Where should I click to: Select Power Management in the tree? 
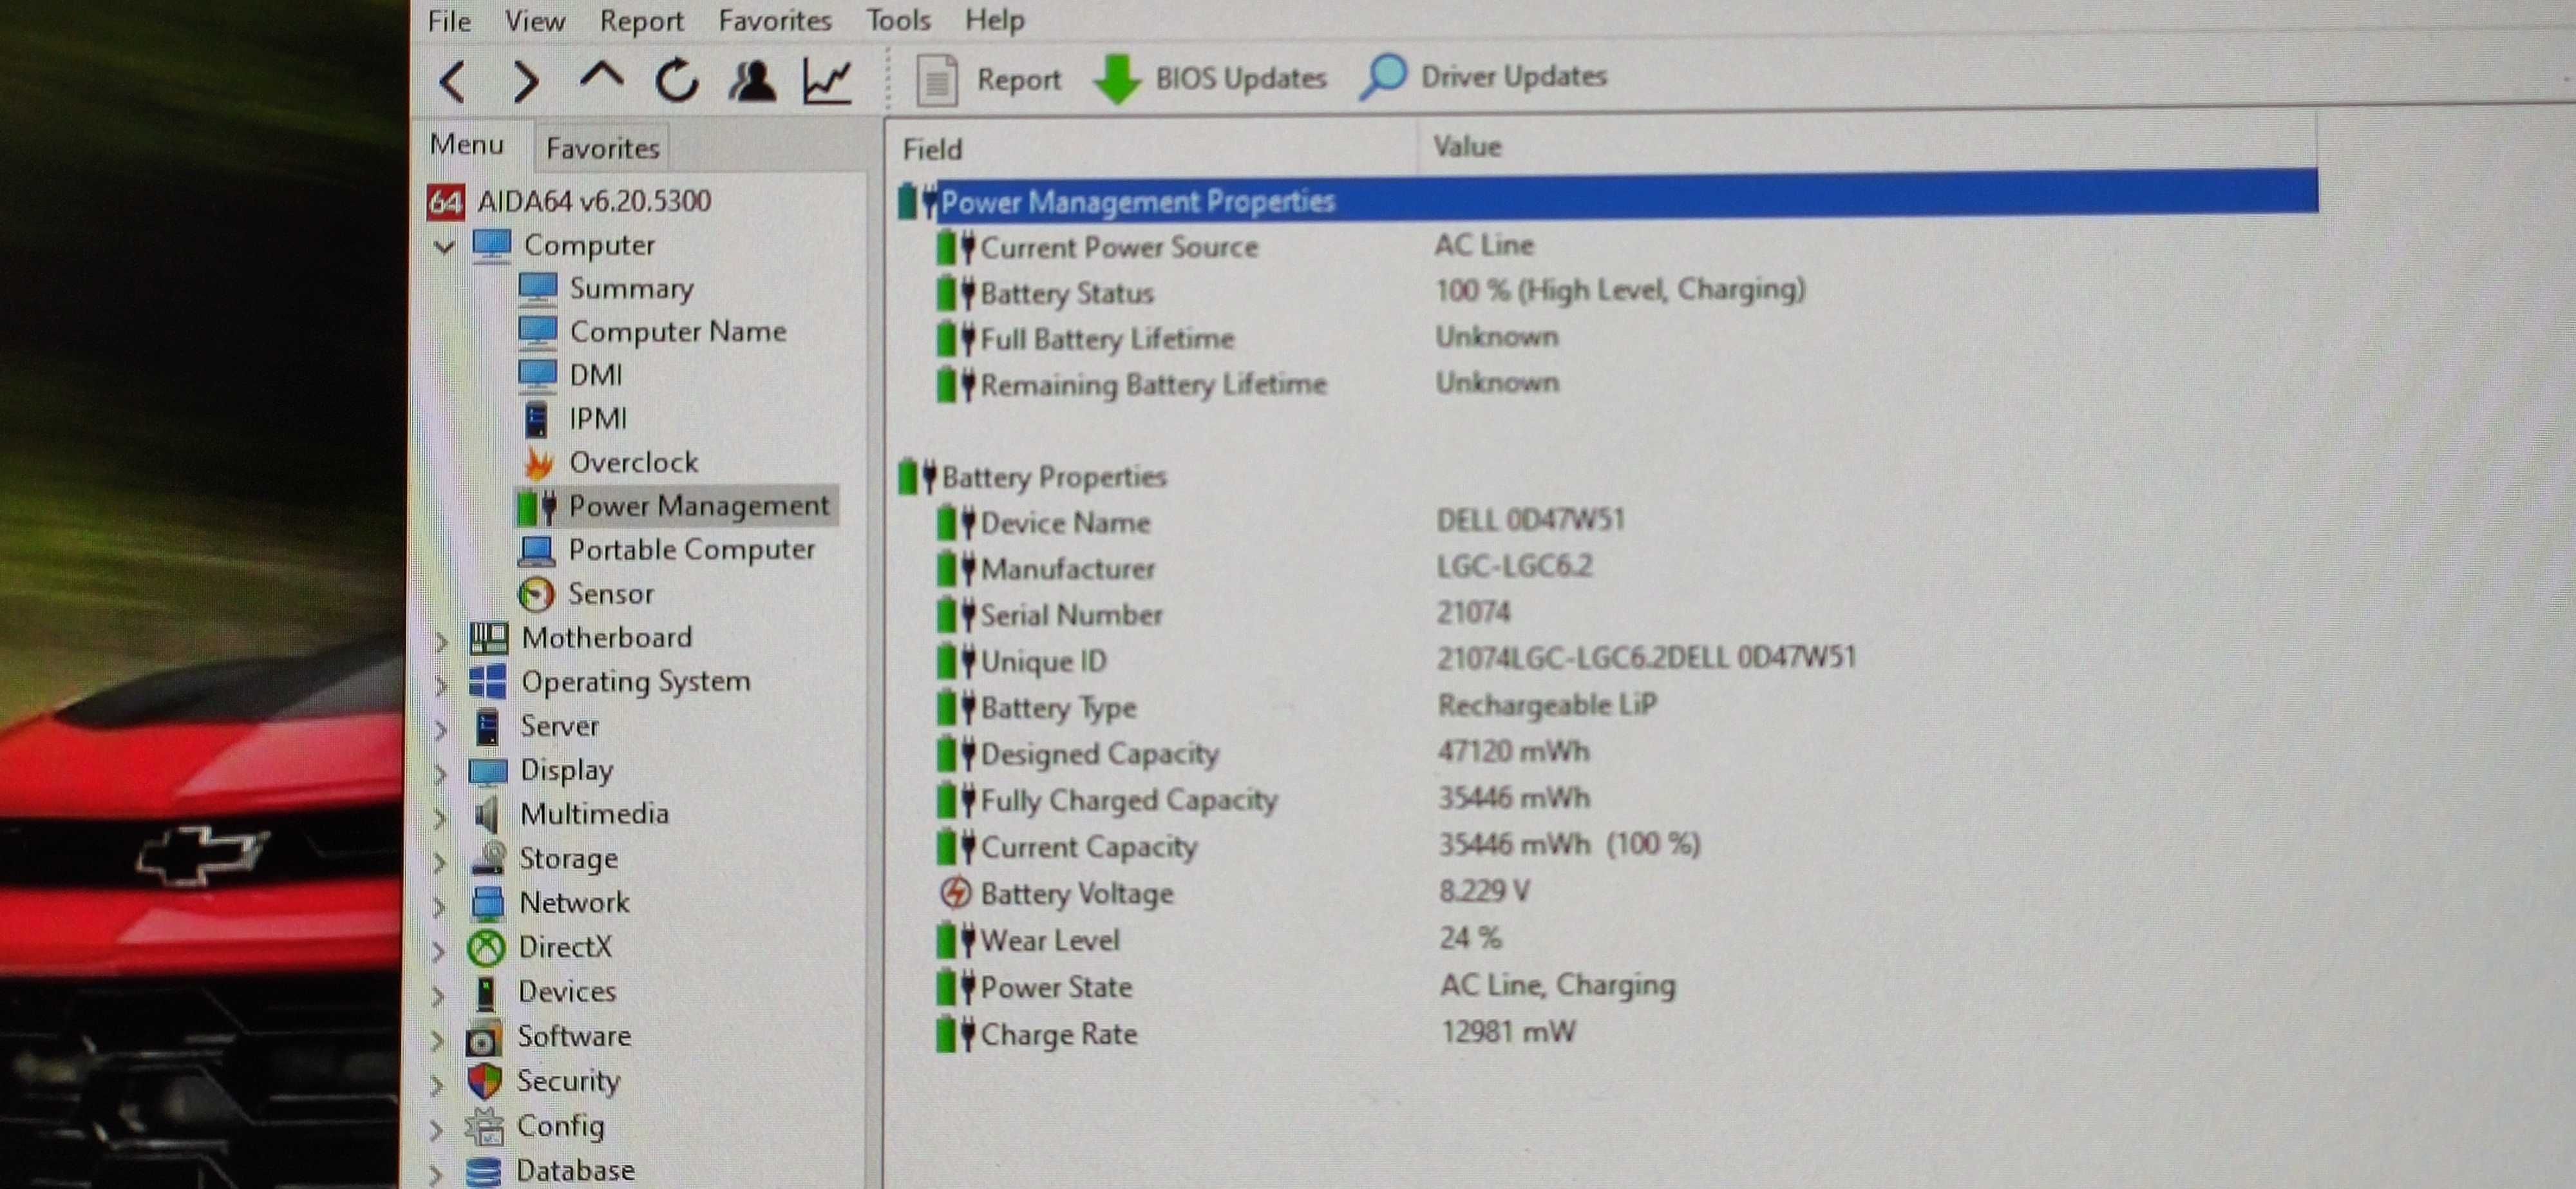pos(698,506)
